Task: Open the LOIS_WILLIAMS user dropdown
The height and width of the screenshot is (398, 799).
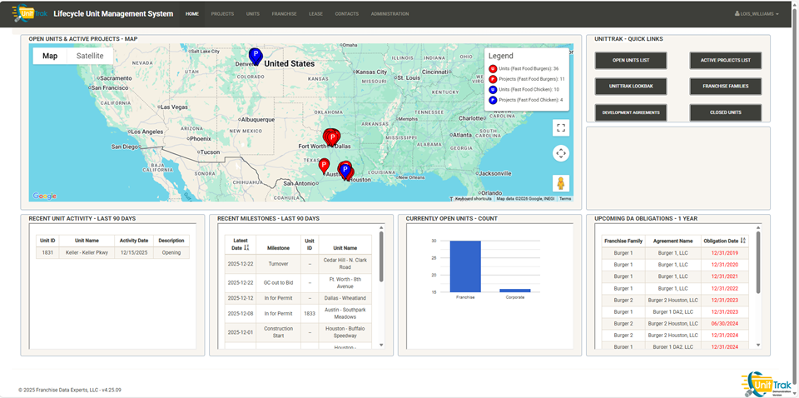Action: click(x=757, y=14)
